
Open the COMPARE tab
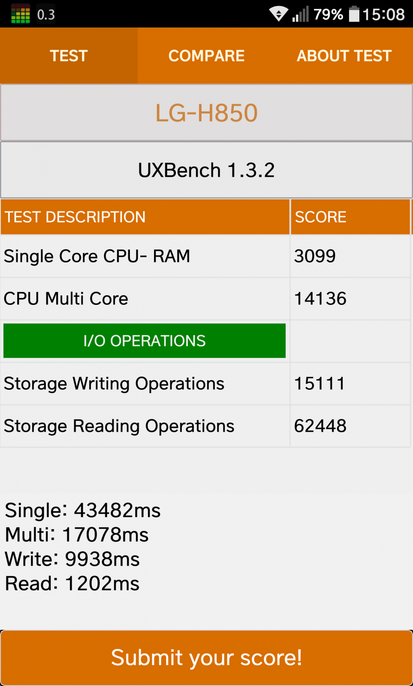(x=206, y=56)
